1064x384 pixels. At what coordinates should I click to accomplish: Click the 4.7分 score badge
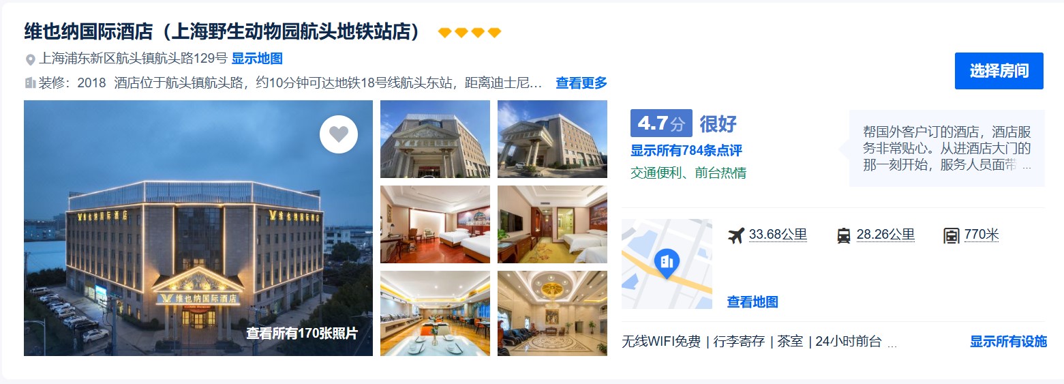tap(661, 123)
